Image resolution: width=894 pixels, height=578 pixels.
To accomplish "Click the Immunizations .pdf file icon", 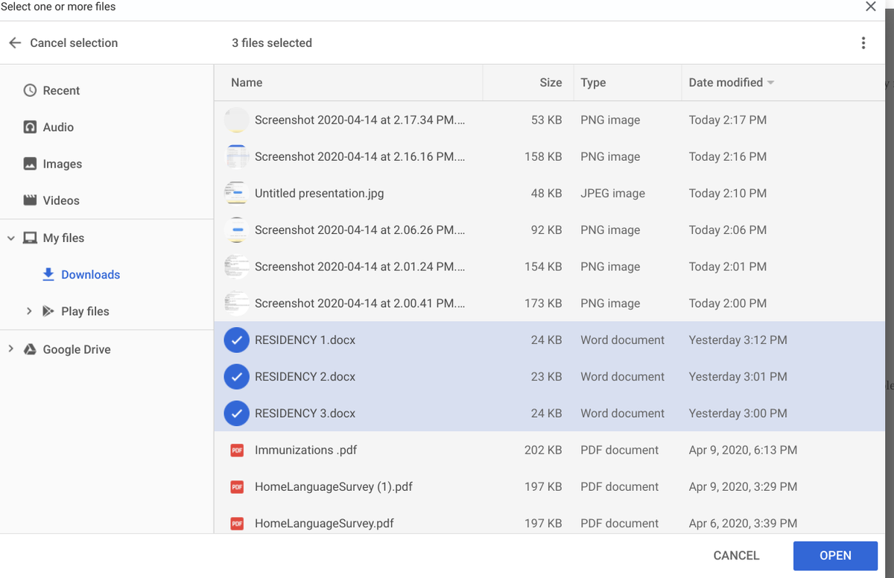I will [237, 450].
